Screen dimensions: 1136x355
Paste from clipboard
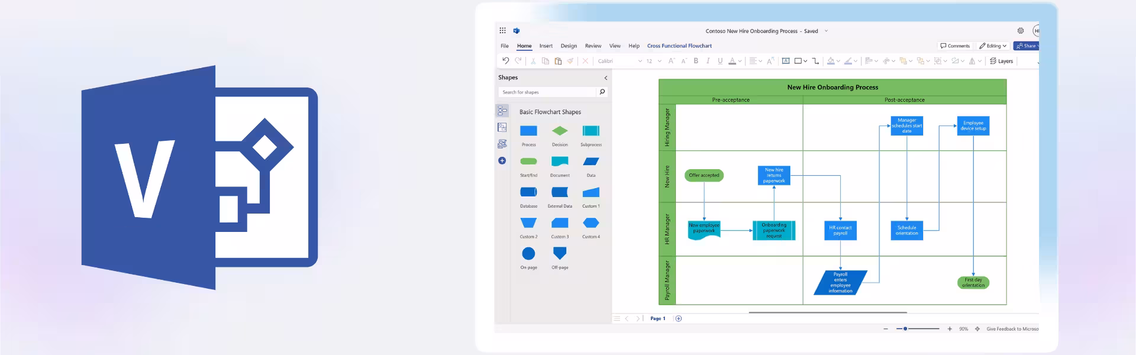coord(558,61)
